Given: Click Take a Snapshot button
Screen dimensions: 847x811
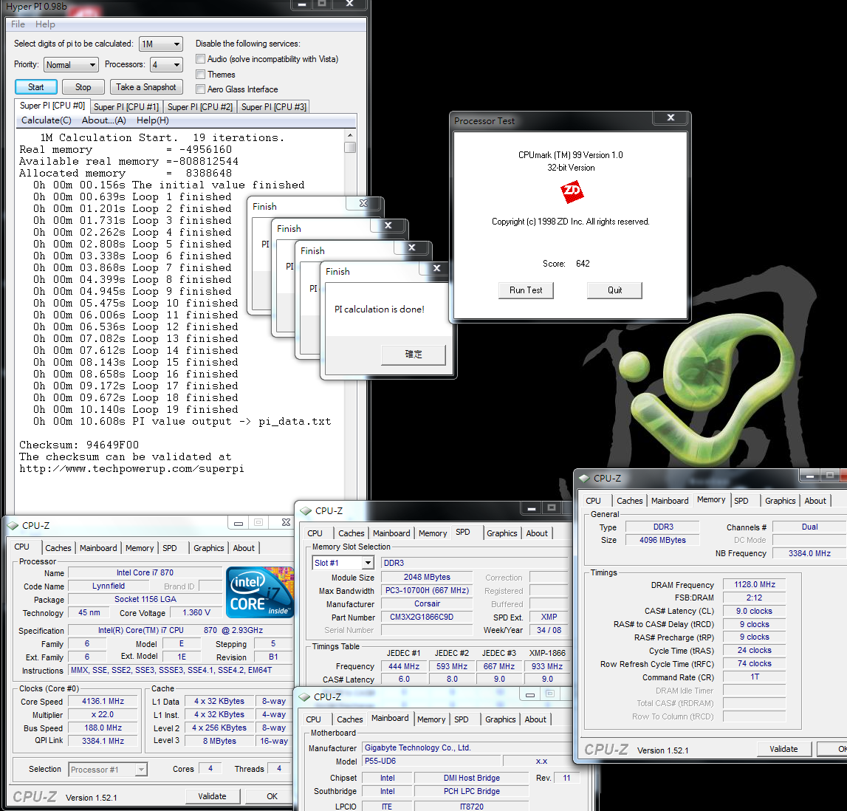Looking at the screenshot, I should click(x=146, y=87).
